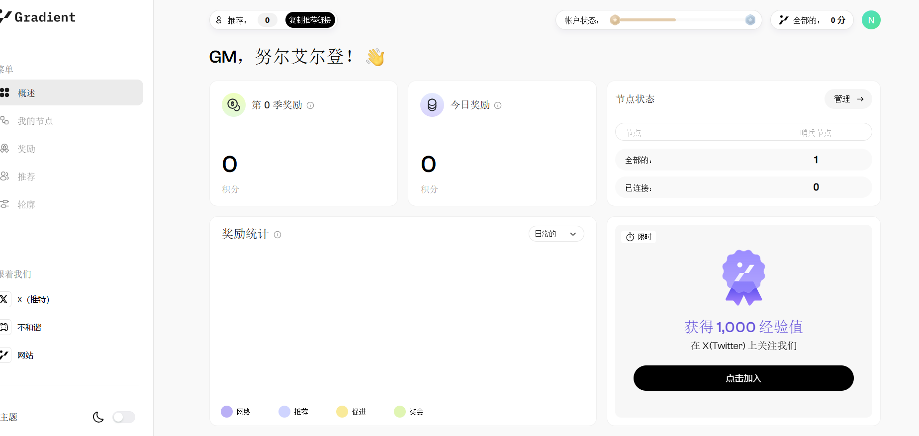Click the purple badge reward icon
Viewport: 919px width, 436px height.
coord(743,277)
